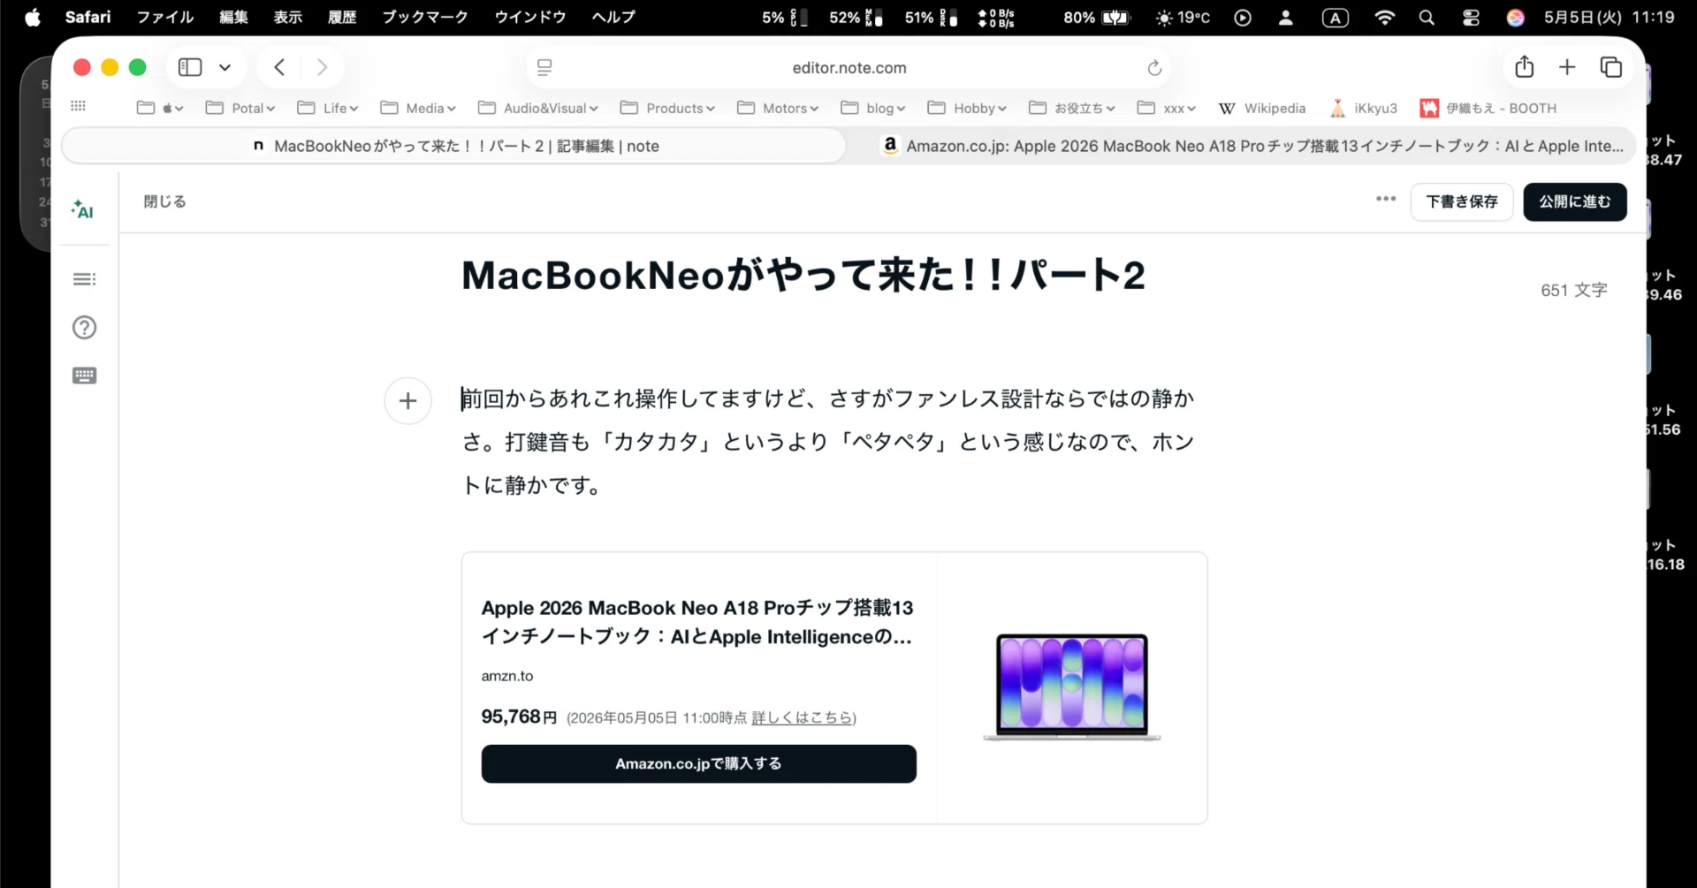Screen dimensions: 1697x888
Task: Open the favorites grid icon
Action: (78, 106)
